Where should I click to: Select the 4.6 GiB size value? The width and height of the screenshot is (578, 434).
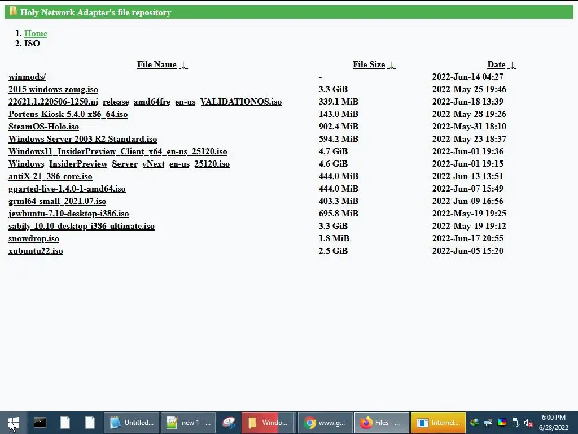tap(333, 164)
